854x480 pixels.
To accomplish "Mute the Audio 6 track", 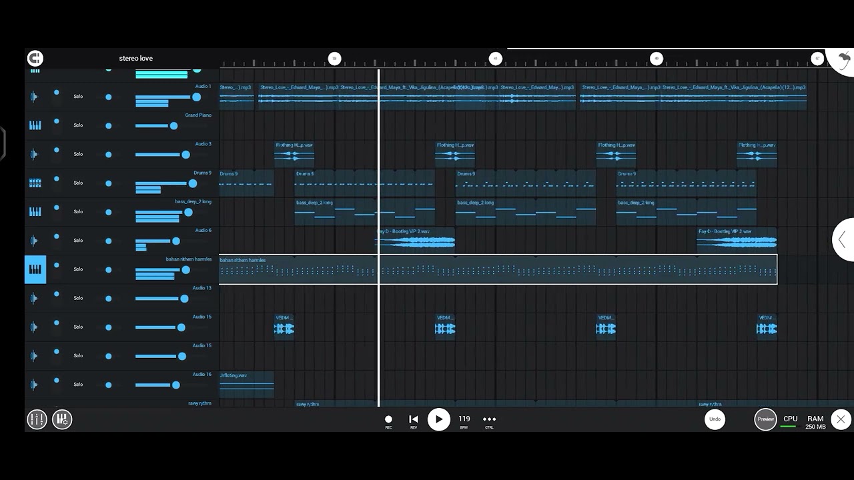I will [x=57, y=236].
